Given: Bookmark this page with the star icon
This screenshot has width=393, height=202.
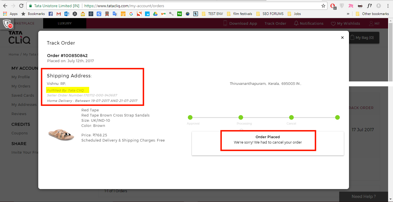Looking at the screenshot, I should 323,6.
